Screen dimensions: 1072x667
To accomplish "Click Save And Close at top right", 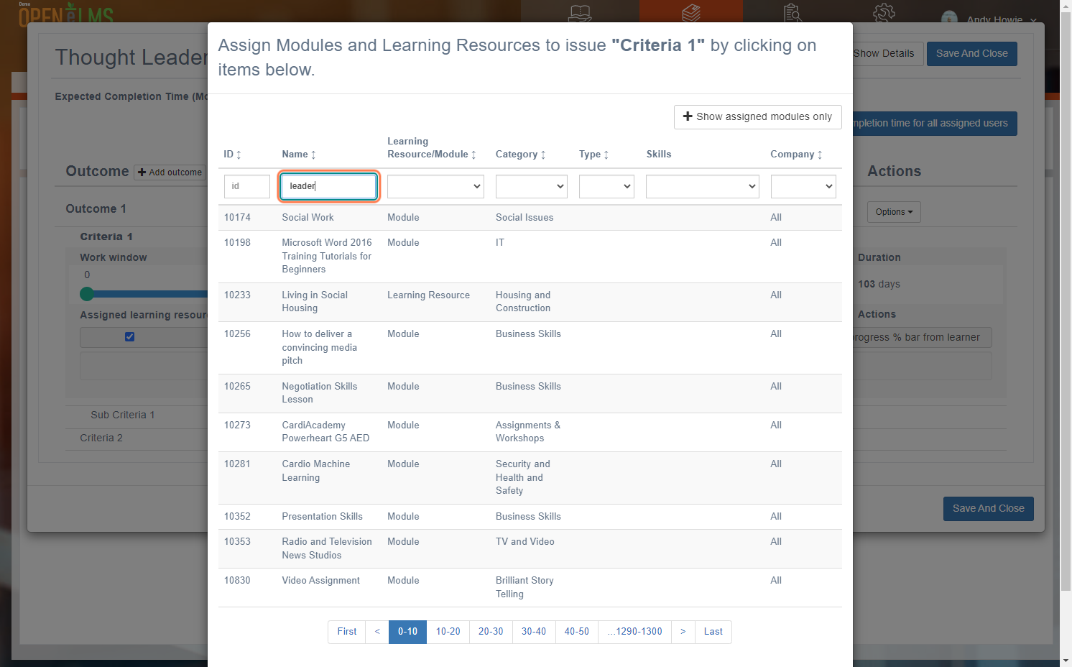I will [x=971, y=54].
